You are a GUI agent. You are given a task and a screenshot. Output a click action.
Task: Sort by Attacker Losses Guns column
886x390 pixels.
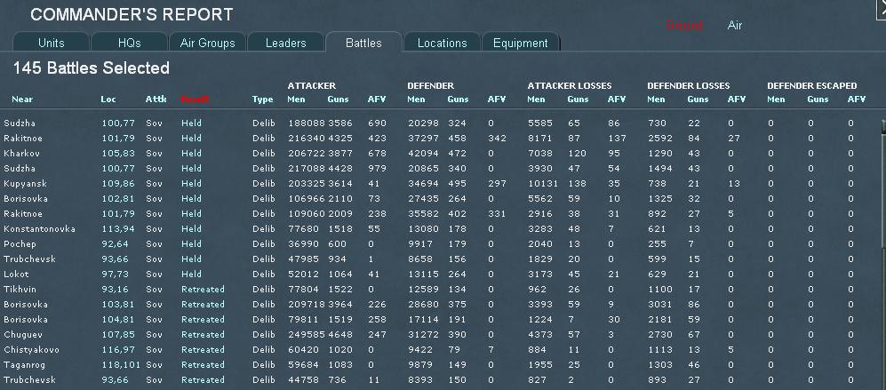coord(578,99)
